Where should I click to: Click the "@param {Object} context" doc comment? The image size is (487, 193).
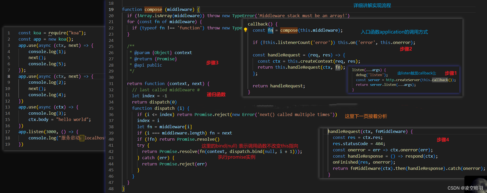tap(163, 53)
